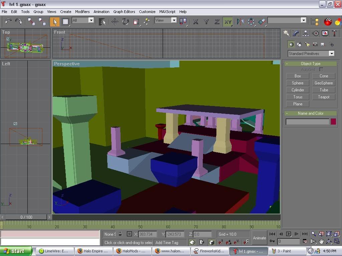Click the Teapot primitive button

(x=324, y=97)
